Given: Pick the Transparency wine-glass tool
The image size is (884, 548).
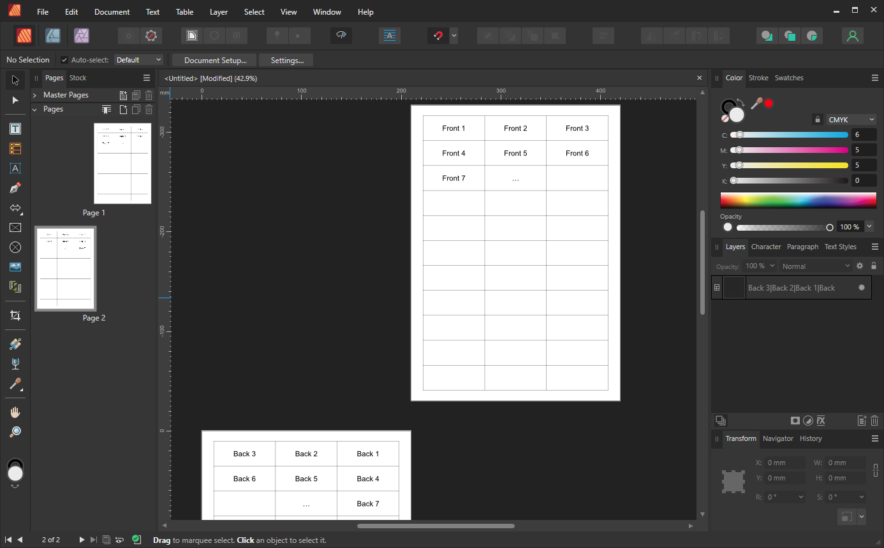Looking at the screenshot, I should click(15, 364).
